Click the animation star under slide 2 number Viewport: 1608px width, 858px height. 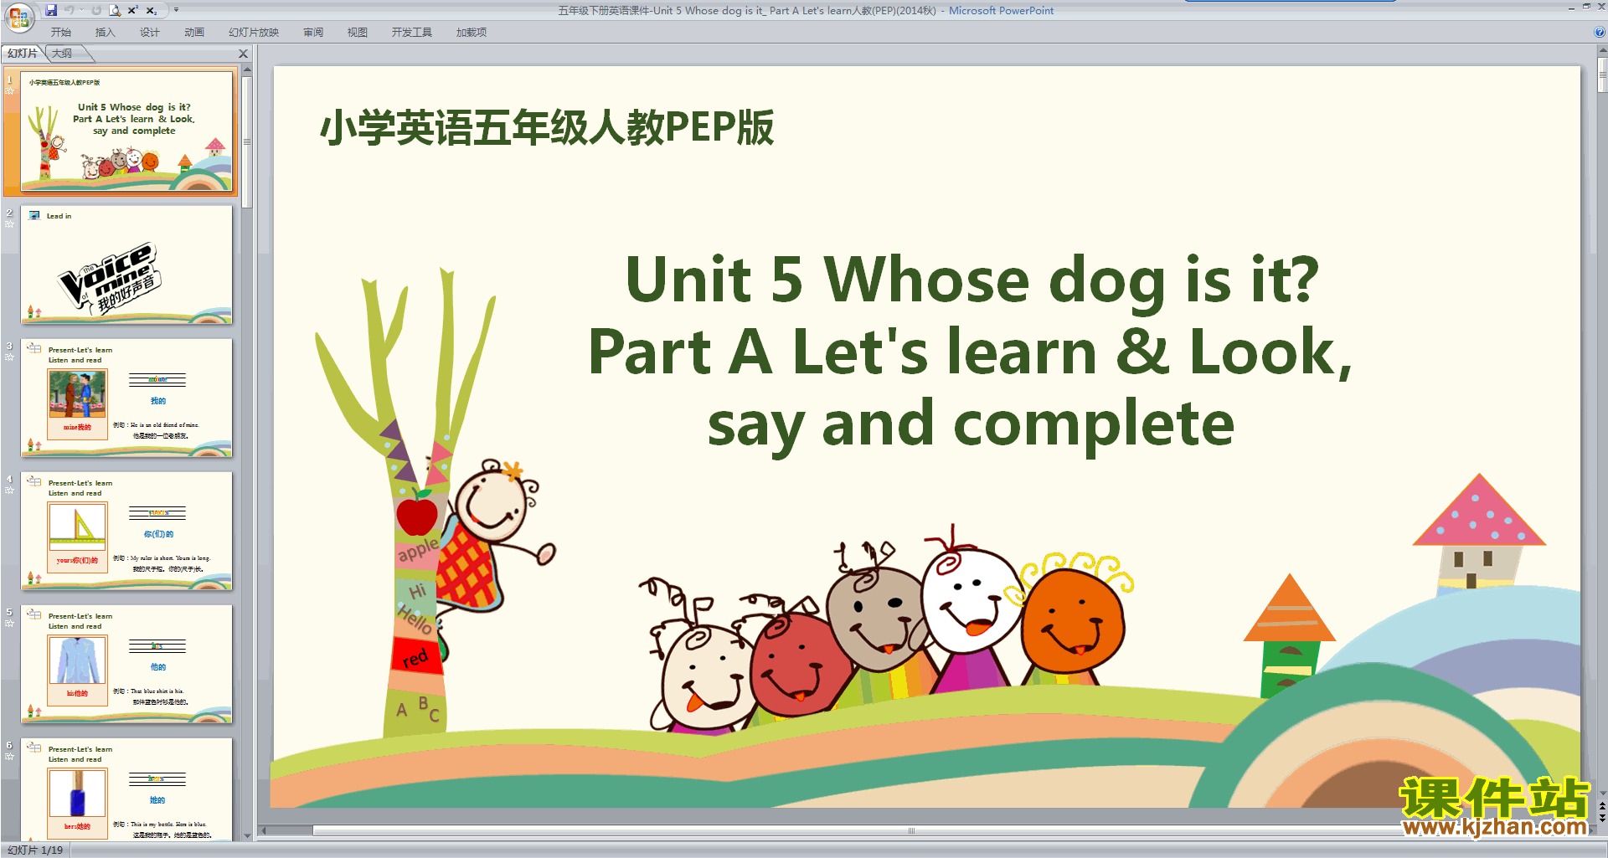click(10, 224)
